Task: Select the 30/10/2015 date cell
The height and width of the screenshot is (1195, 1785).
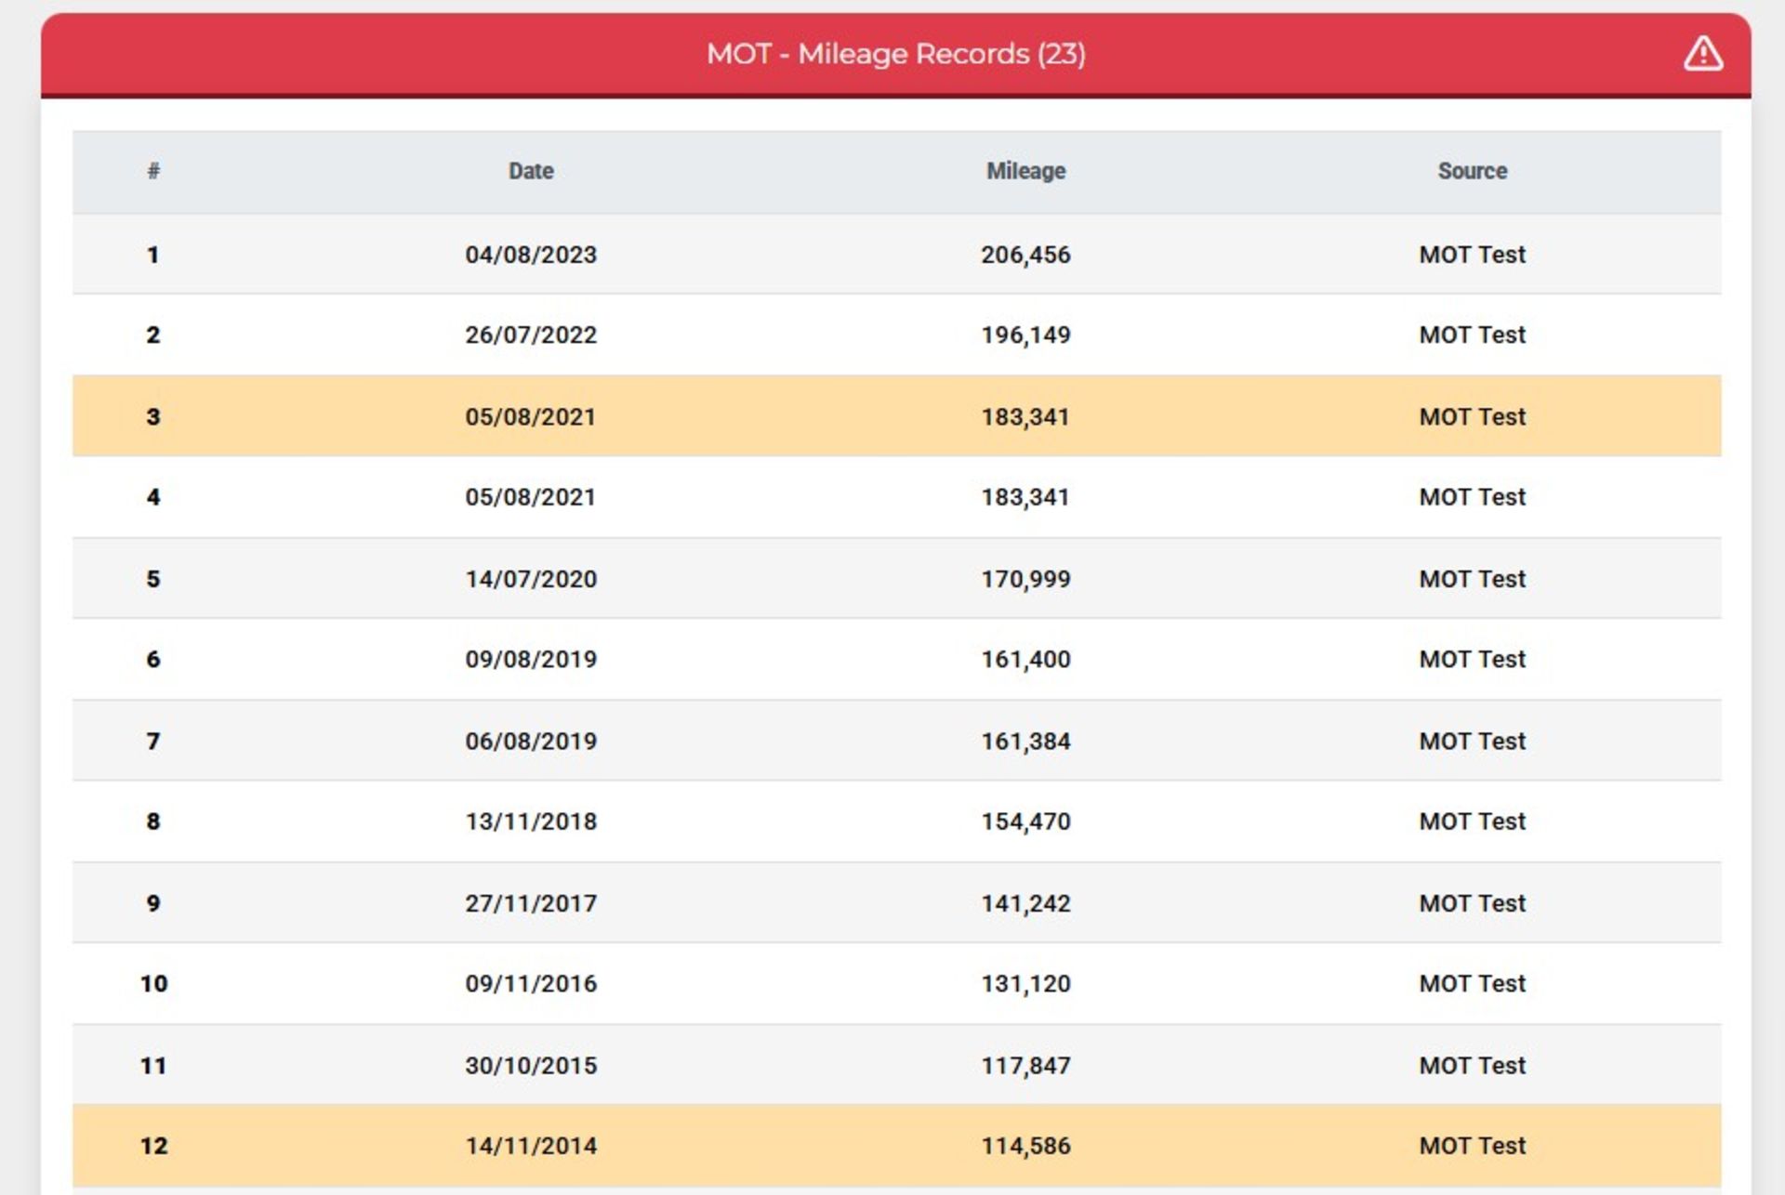Action: 531,1065
